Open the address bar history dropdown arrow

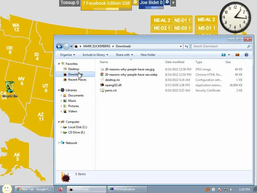[x=181, y=46]
